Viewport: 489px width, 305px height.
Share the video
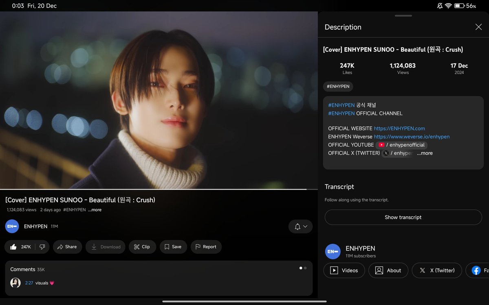click(x=67, y=247)
